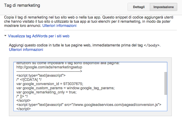Click the 'Copia il tag di remarketing' paragraph

click(x=89, y=21)
